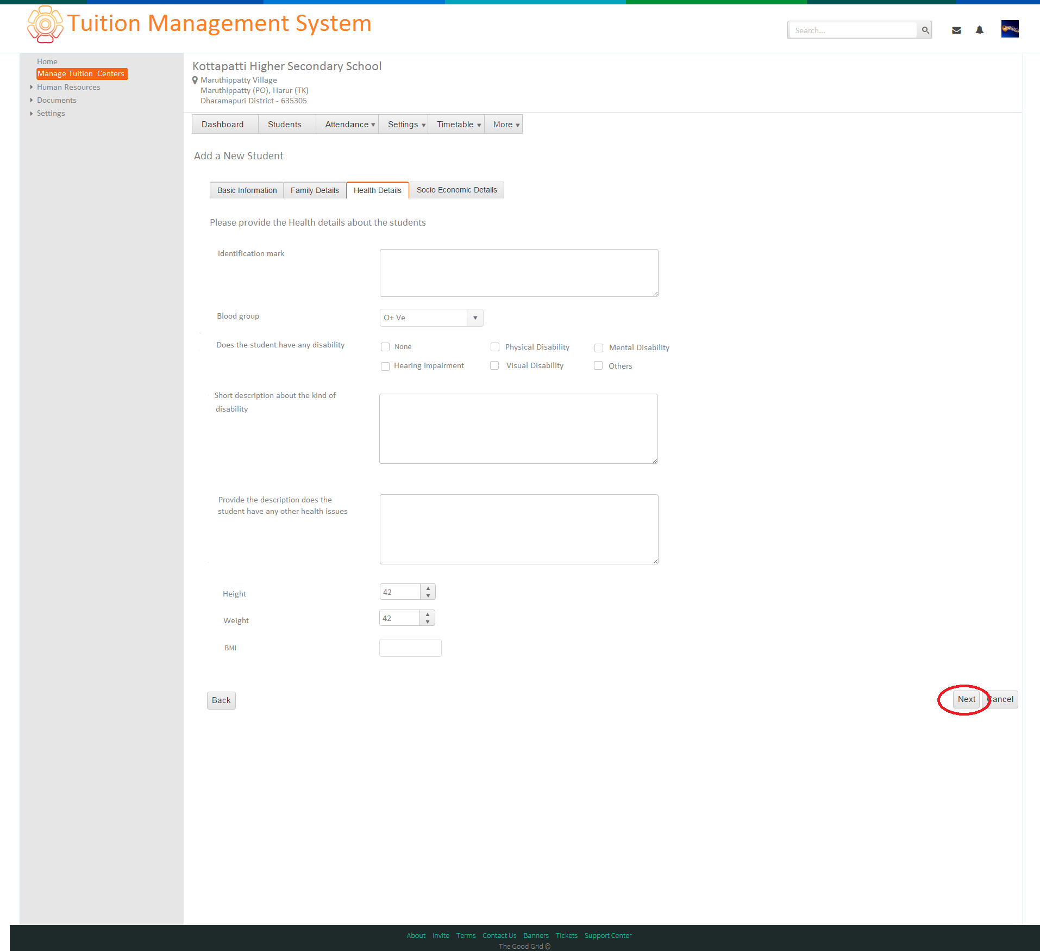The image size is (1040, 951).
Task: Select the Health Details tab
Action: pos(378,190)
